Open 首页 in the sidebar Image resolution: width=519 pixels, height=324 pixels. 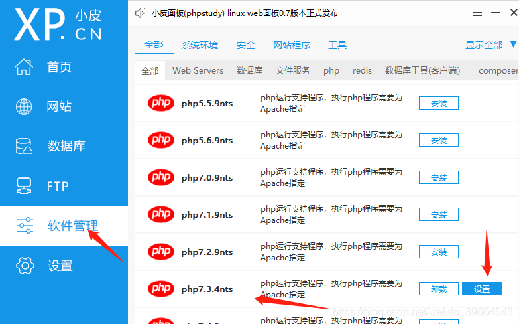pos(59,67)
